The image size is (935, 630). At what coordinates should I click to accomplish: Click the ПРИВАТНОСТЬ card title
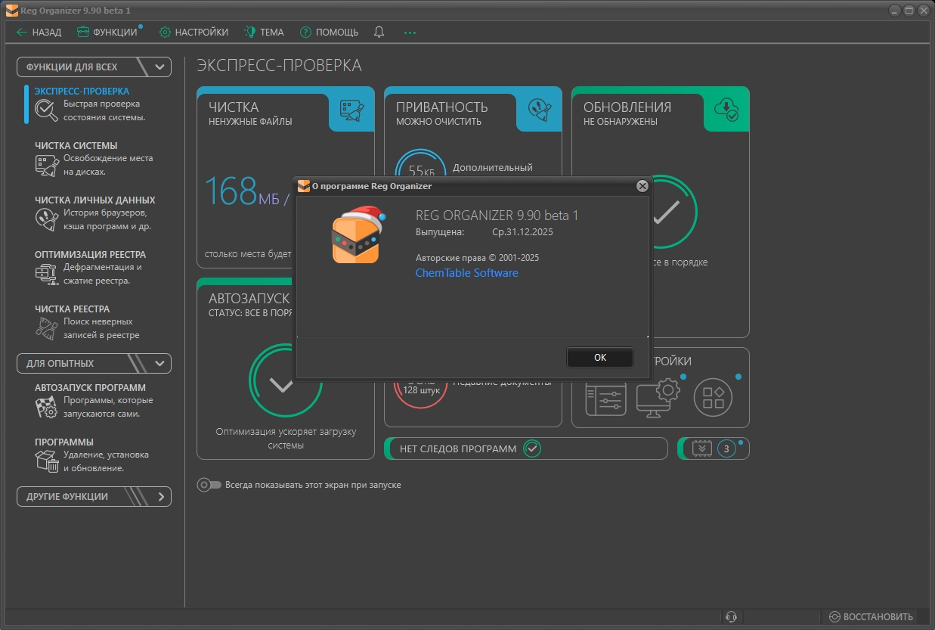(442, 107)
